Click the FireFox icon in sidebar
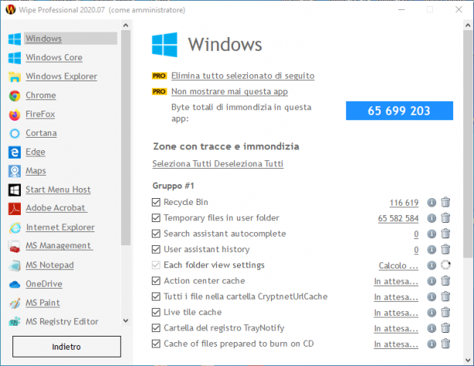Screen dimensions: 474x366 (15, 115)
